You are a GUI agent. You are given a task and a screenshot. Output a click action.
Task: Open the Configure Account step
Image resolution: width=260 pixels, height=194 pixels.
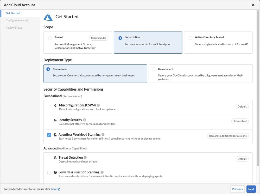pos(17,20)
